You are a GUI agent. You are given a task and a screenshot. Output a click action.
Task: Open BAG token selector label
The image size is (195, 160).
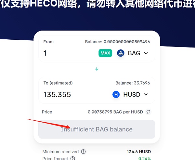pyautogui.click(x=134, y=53)
